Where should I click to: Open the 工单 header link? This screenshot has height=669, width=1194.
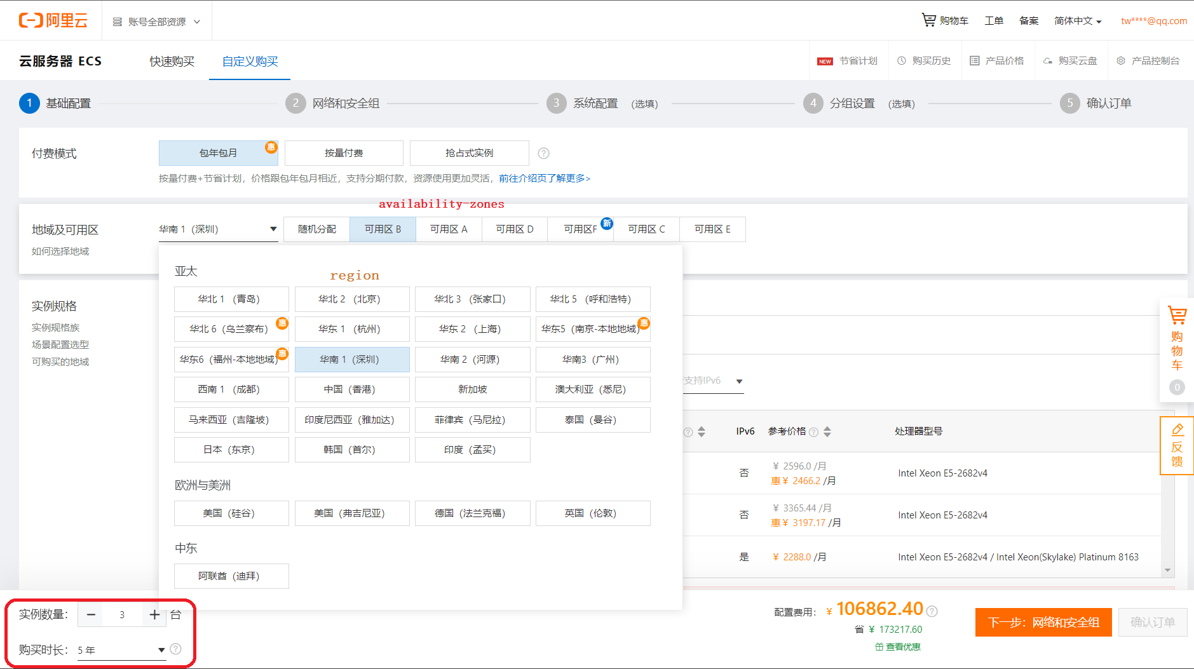pyautogui.click(x=994, y=21)
